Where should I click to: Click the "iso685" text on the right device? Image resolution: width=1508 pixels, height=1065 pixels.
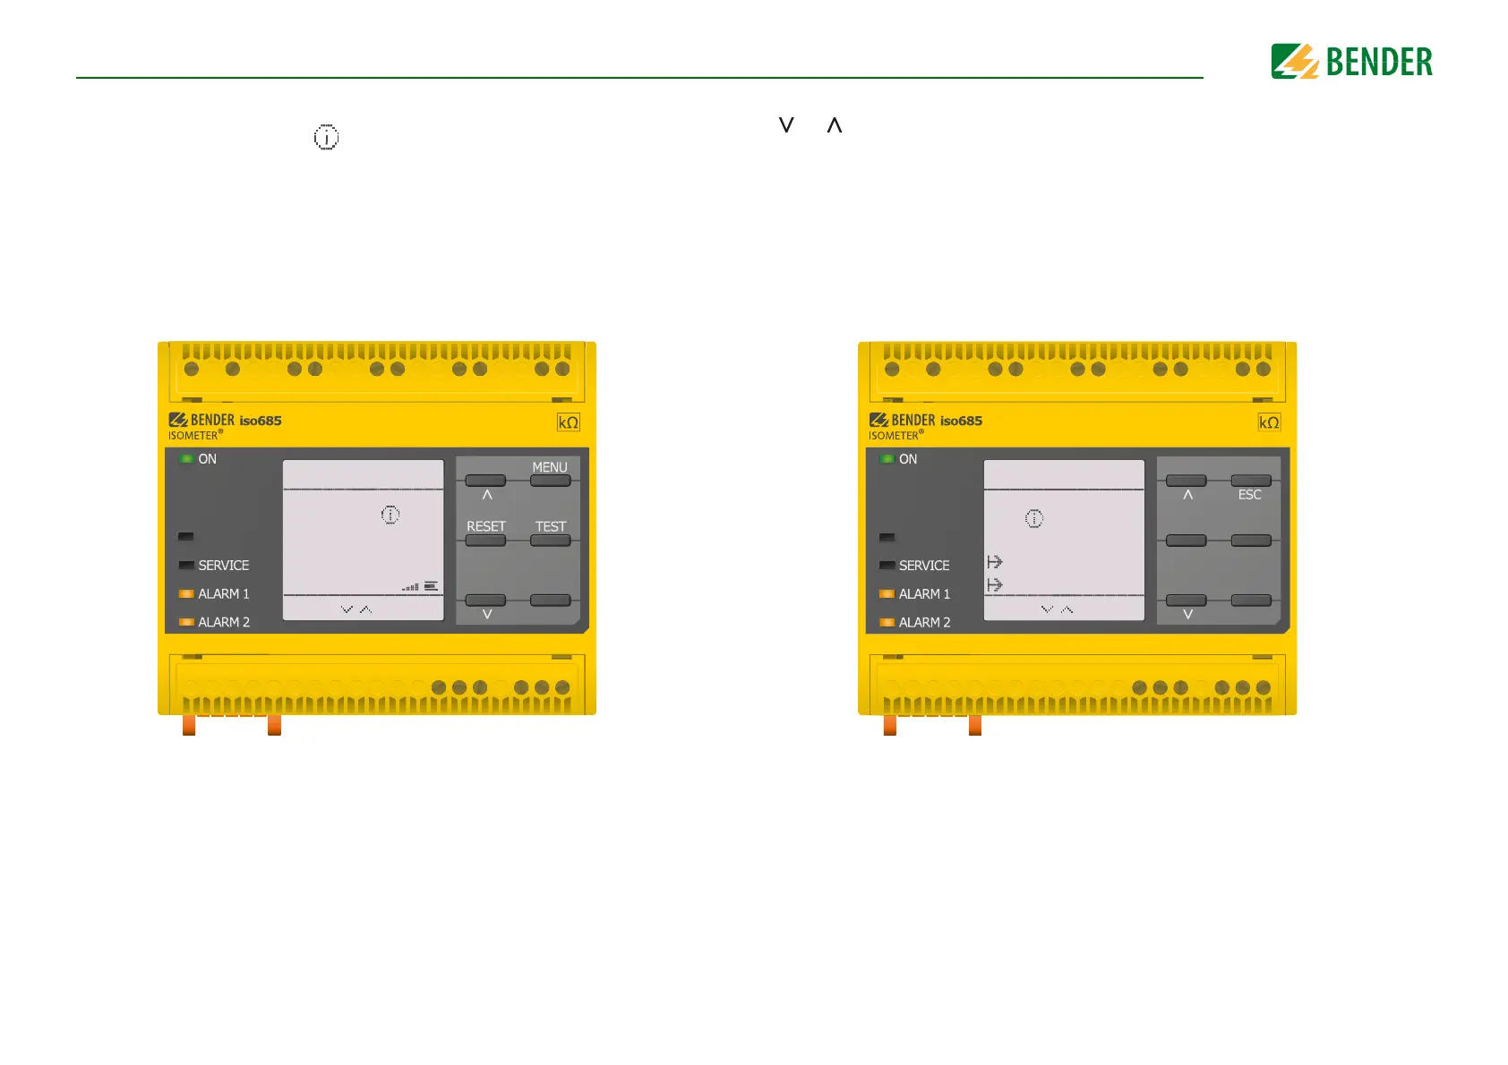(x=961, y=421)
